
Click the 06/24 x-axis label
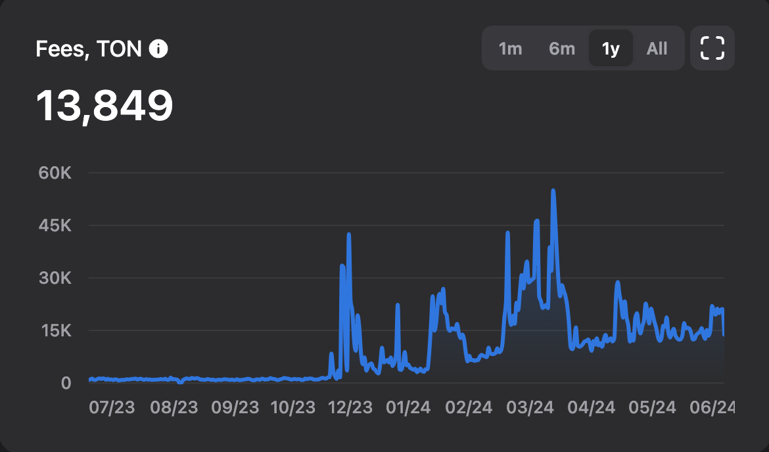click(x=712, y=407)
